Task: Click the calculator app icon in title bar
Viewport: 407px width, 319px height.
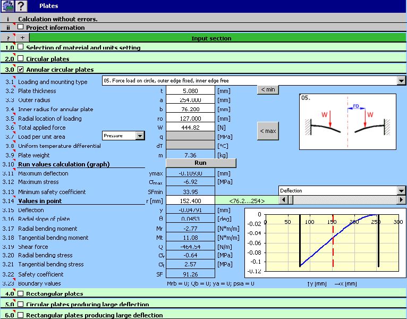Action: [7, 6]
